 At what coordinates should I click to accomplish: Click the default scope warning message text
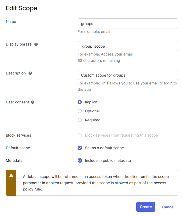96,183
